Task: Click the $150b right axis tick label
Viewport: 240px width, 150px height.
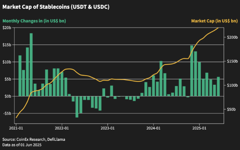Action: pyautogui.click(x=232, y=61)
